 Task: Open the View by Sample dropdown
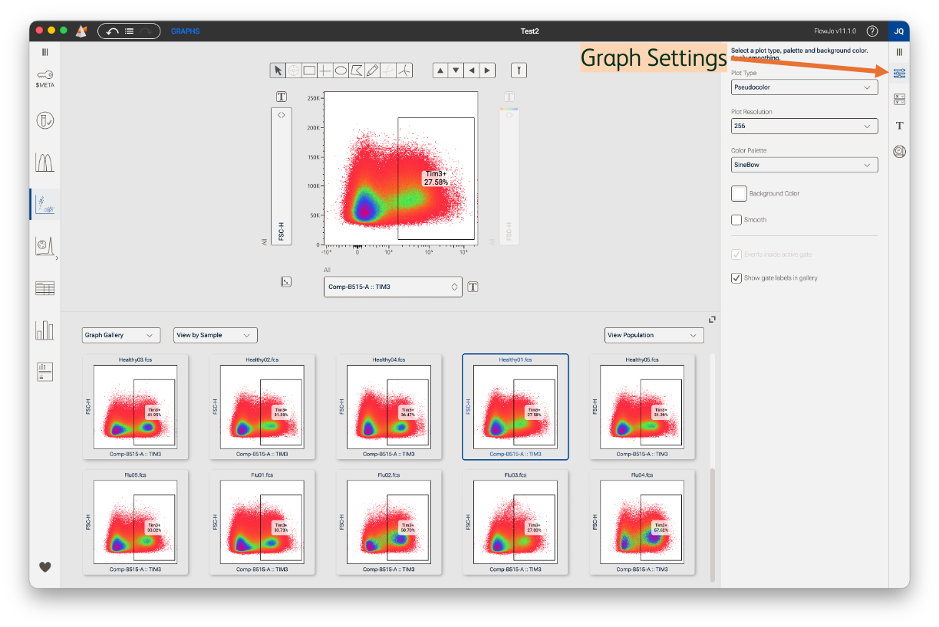(x=215, y=335)
